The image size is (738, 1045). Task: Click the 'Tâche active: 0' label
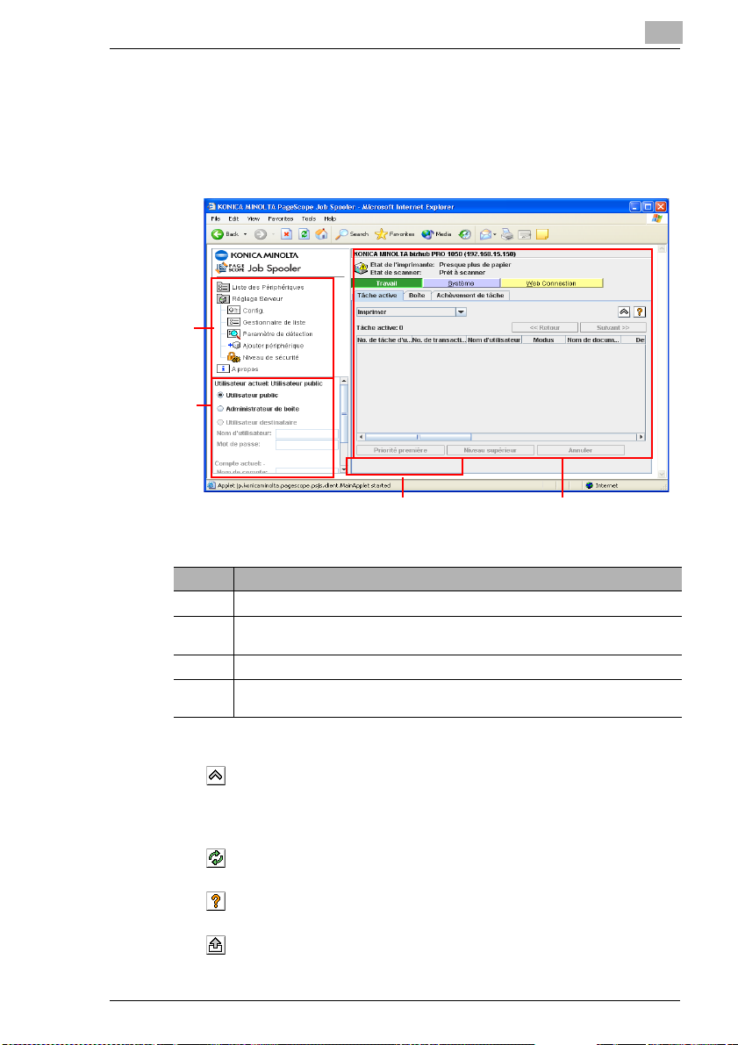click(x=380, y=328)
